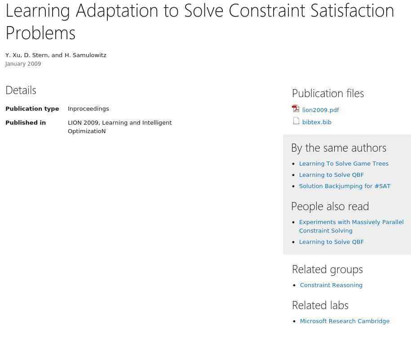Click the By the same authors heading
Screen dimensions: 411x360
(338, 148)
